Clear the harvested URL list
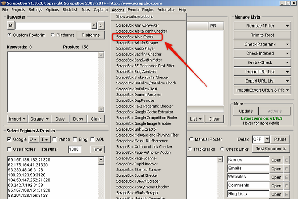The image size is (298, 199). click(x=214, y=119)
